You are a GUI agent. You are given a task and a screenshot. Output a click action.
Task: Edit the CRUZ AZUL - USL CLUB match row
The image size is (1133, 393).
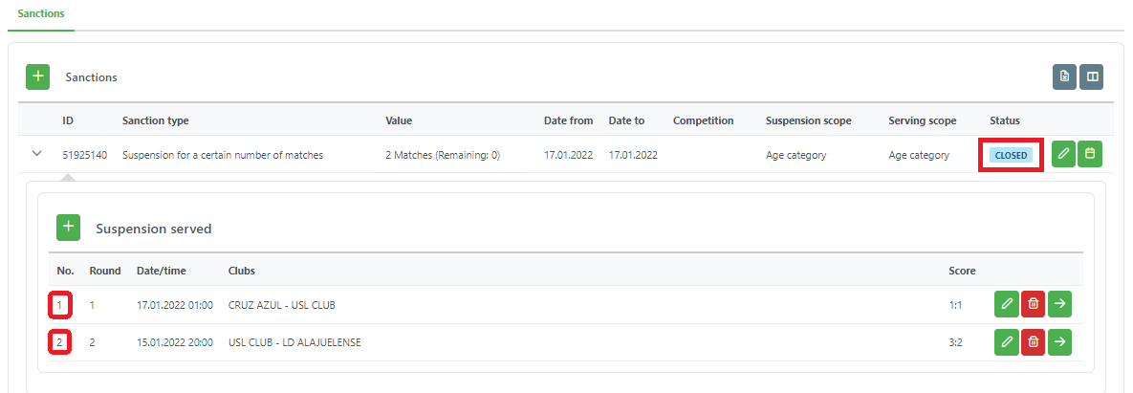point(1006,304)
